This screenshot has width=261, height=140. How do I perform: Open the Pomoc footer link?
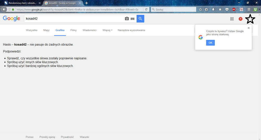pyautogui.click(x=30, y=137)
